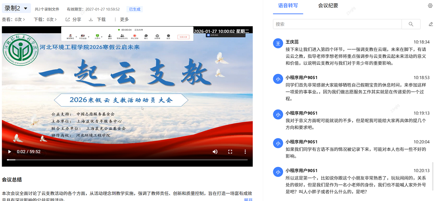Select transcript text starting 同学们首先非常感谢大家
438x201 pixels.
[x=356, y=92]
